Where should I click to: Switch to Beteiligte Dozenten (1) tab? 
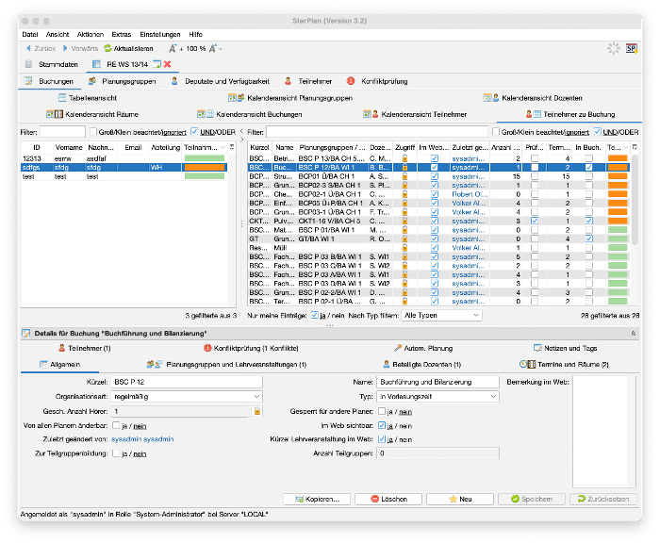click(x=422, y=365)
